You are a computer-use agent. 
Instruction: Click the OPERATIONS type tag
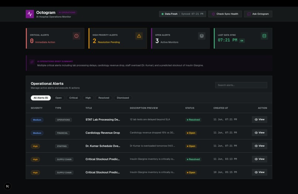(63, 120)
